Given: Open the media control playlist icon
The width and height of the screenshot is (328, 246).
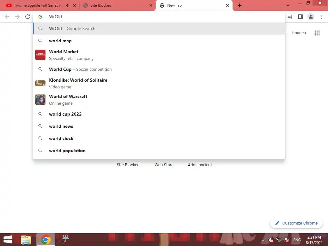Looking at the screenshot, I should point(290,17).
